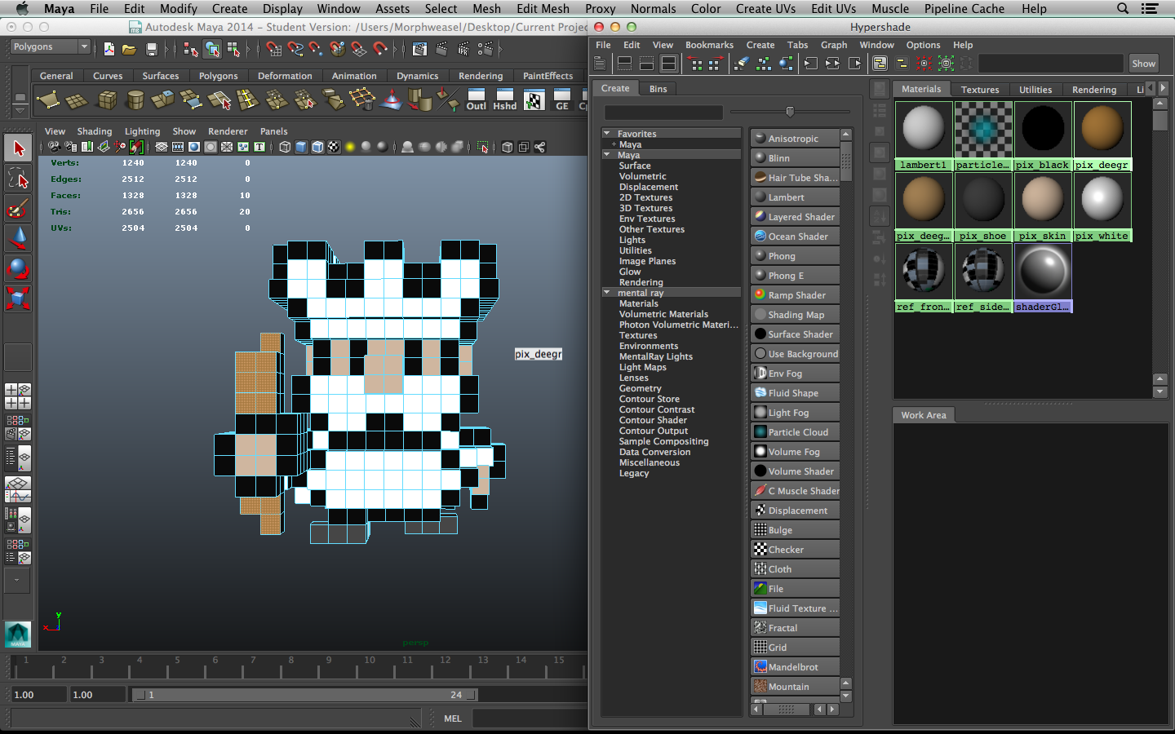Screen dimensions: 1175x734
Task: Click tabs scroll-right arrow in Hypershade
Action: (x=1163, y=88)
